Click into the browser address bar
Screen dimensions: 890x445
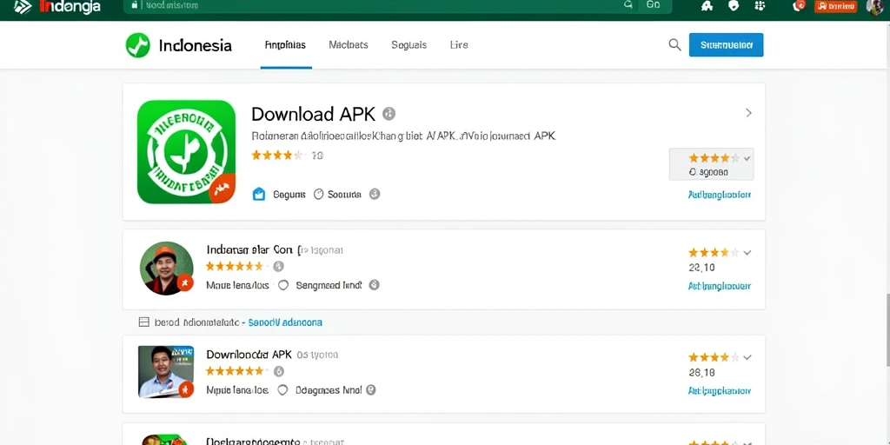tap(397, 6)
